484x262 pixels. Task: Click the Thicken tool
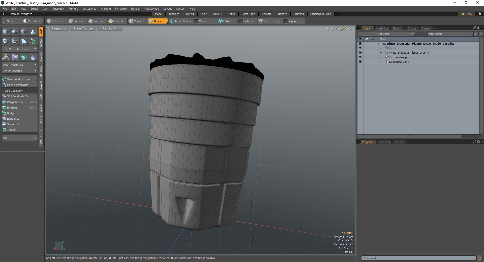pos(12,130)
